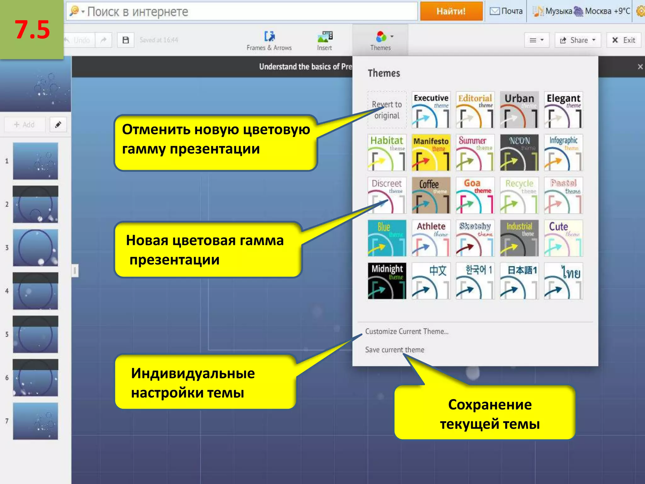Image resolution: width=645 pixels, height=484 pixels.
Task: Select the Summer theme
Action: [x=475, y=153]
